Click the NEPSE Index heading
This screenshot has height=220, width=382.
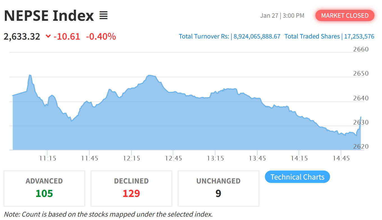pos(49,15)
